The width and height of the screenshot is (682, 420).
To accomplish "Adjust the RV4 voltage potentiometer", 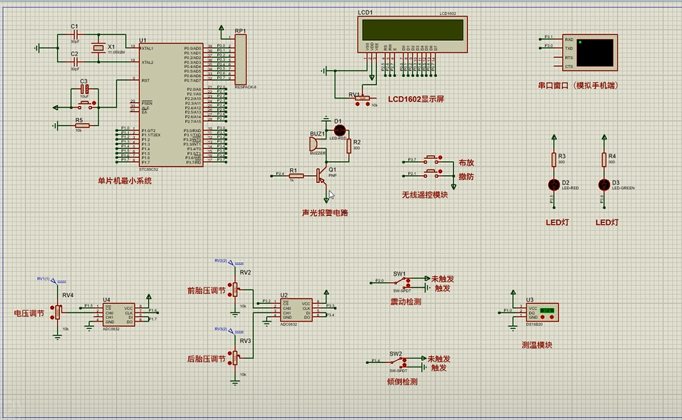I will pyautogui.click(x=58, y=311).
